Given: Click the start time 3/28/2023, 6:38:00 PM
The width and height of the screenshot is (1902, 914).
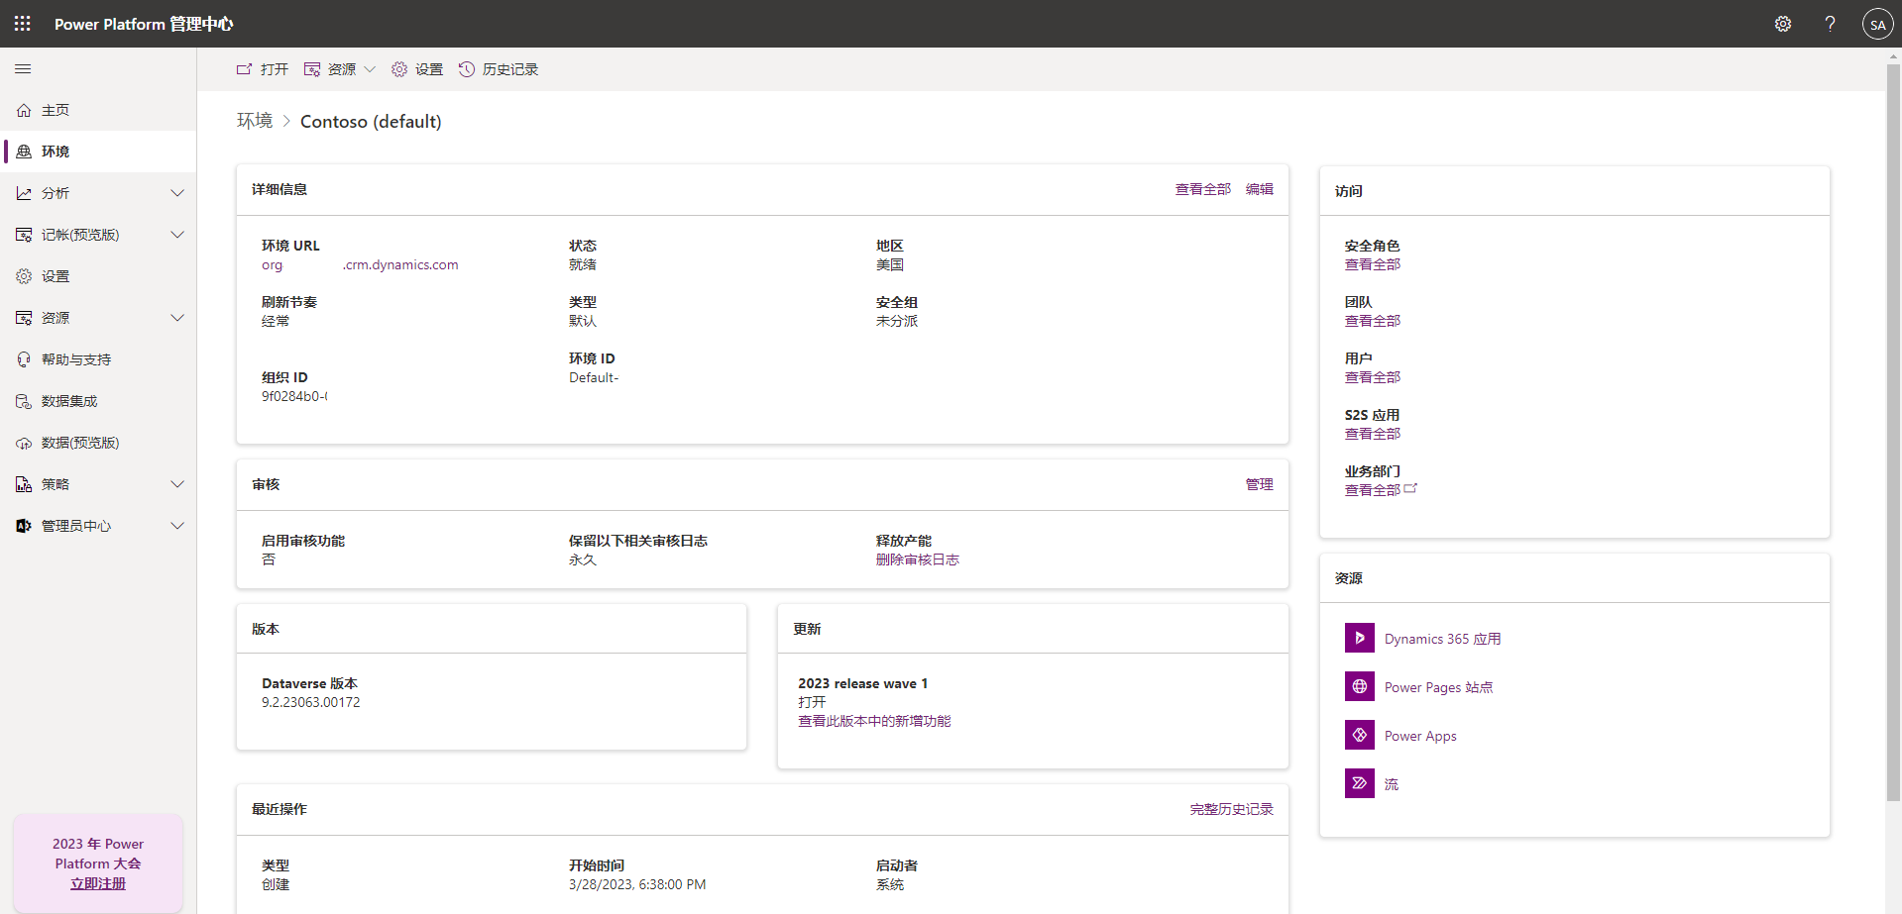Looking at the screenshot, I should click(x=637, y=884).
